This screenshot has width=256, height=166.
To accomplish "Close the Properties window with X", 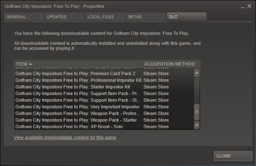I will [249, 6].
